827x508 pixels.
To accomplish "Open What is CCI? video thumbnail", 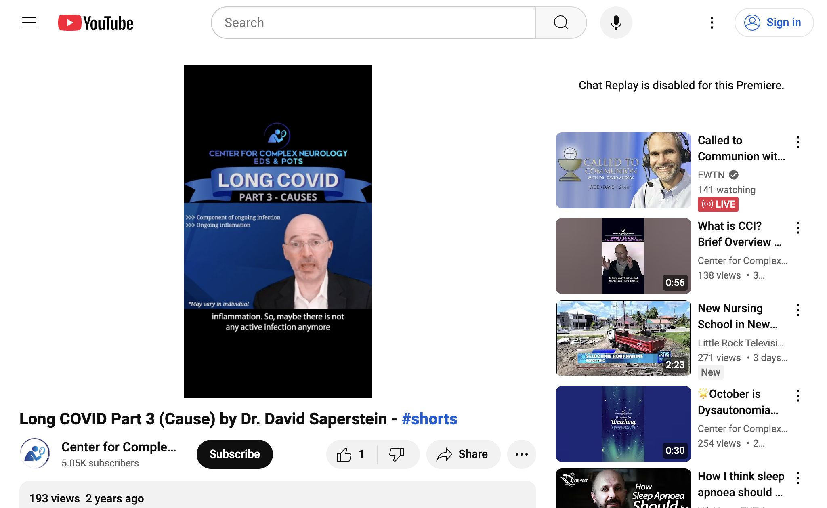I will pos(623,256).
